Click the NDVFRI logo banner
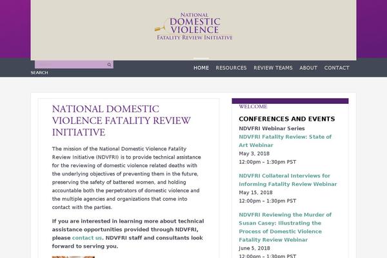Screen dimensions: 387x258 coord(194,26)
